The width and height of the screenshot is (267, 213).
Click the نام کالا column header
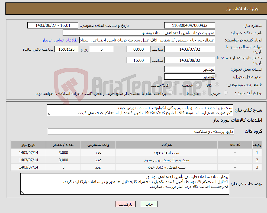click(166, 145)
